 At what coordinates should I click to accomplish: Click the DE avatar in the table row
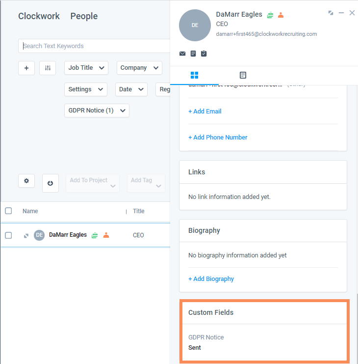coord(39,235)
